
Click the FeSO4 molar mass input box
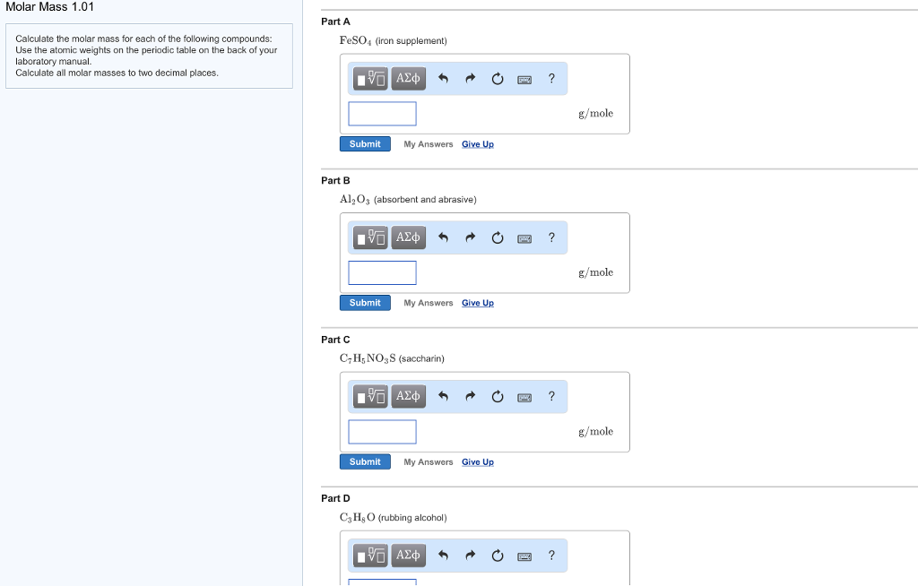pyautogui.click(x=382, y=114)
